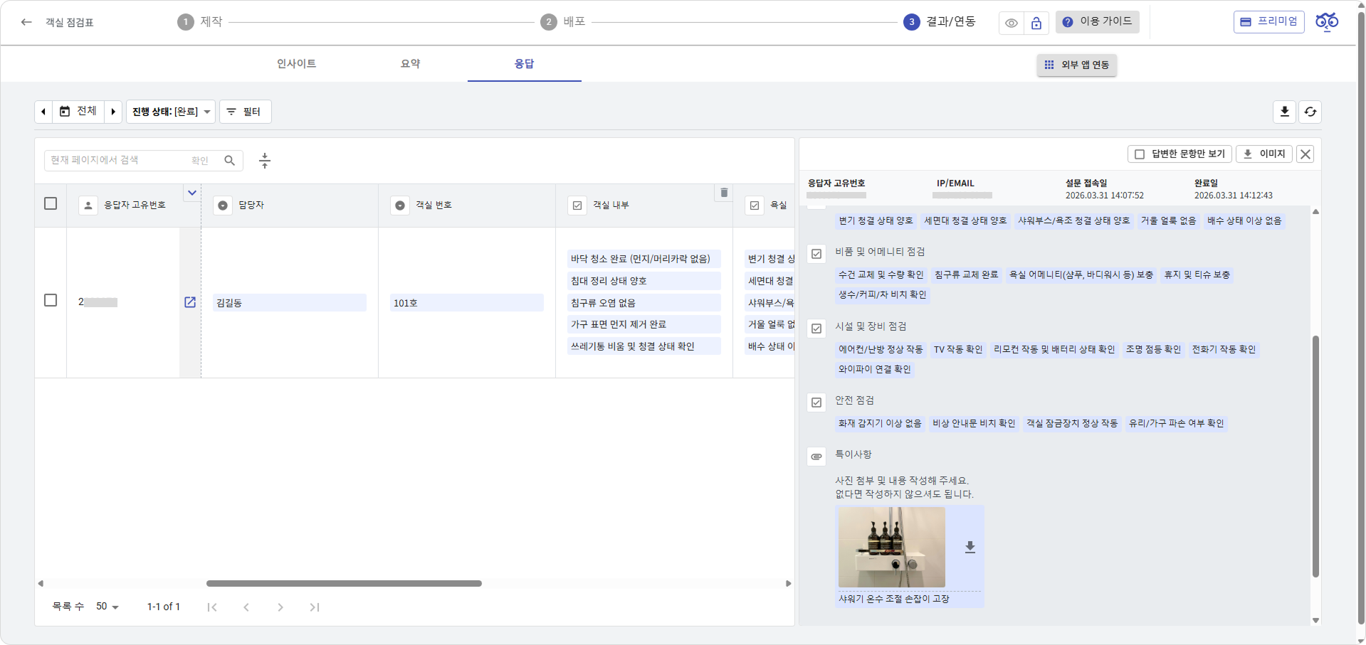Delete 객실 내부 column with trash icon
Image resolution: width=1366 pixels, height=645 pixels.
click(x=724, y=193)
